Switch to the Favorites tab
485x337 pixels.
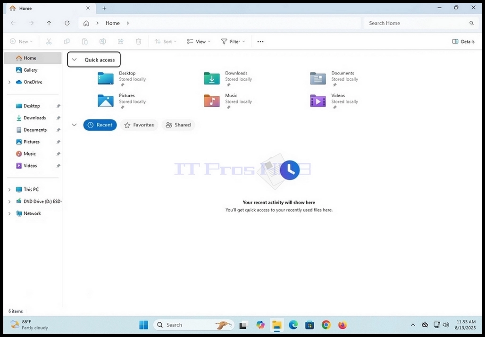139,125
